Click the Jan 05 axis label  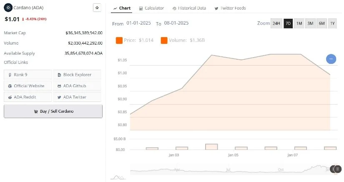[233, 155]
